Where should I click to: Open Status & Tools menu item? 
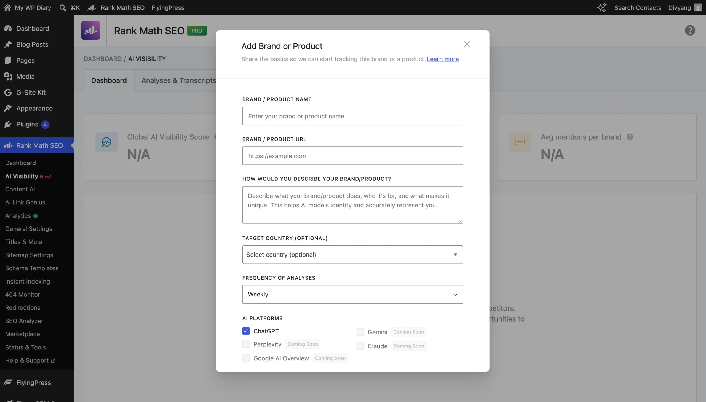25,347
